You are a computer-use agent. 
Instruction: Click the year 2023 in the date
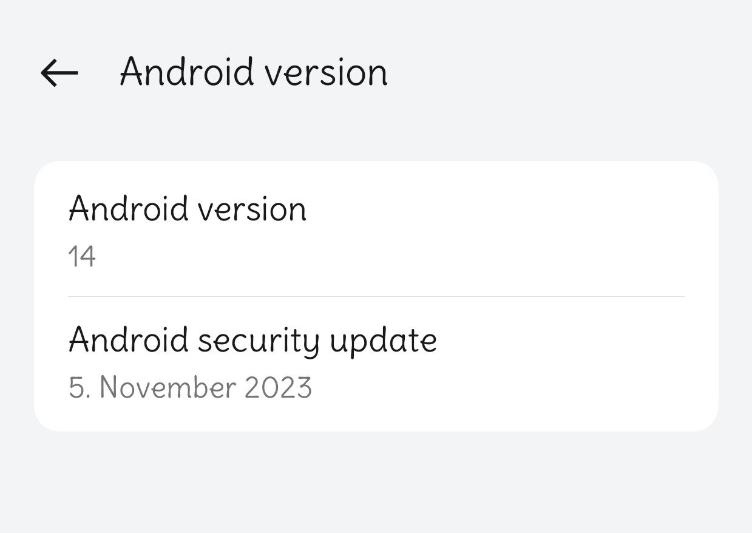pos(278,388)
